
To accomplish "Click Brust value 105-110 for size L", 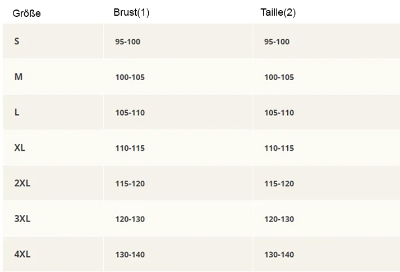I will [130, 112].
